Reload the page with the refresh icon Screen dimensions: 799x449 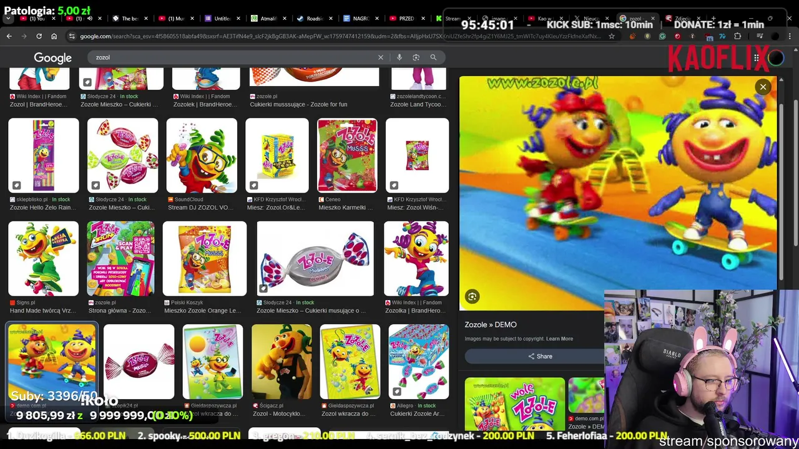(x=39, y=36)
